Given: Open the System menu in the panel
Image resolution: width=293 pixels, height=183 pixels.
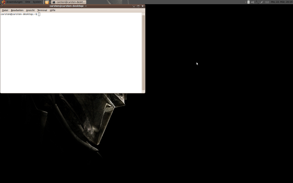Looking at the screenshot, I should pos(37,2).
